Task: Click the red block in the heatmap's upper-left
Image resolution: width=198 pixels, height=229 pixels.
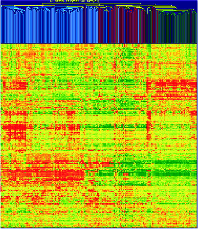Action: click(16, 85)
